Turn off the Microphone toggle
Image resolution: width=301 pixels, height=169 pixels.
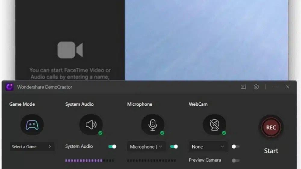(x=174, y=146)
